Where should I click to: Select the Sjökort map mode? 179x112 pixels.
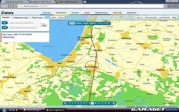pyautogui.click(x=93, y=23)
